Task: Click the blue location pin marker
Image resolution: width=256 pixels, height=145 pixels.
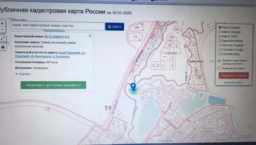Action: tap(133, 86)
